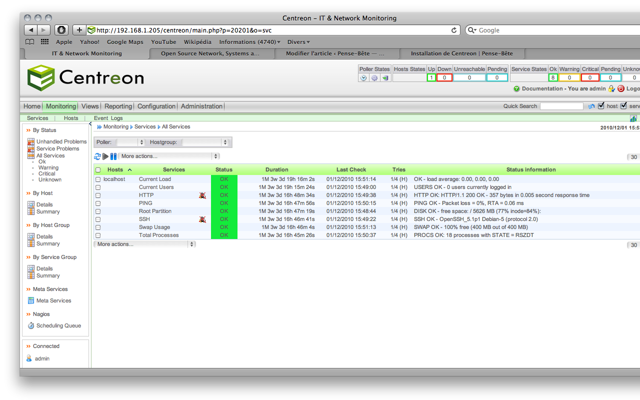Click the By Host Details icon
This screenshot has width=640, height=400.
tap(31, 204)
